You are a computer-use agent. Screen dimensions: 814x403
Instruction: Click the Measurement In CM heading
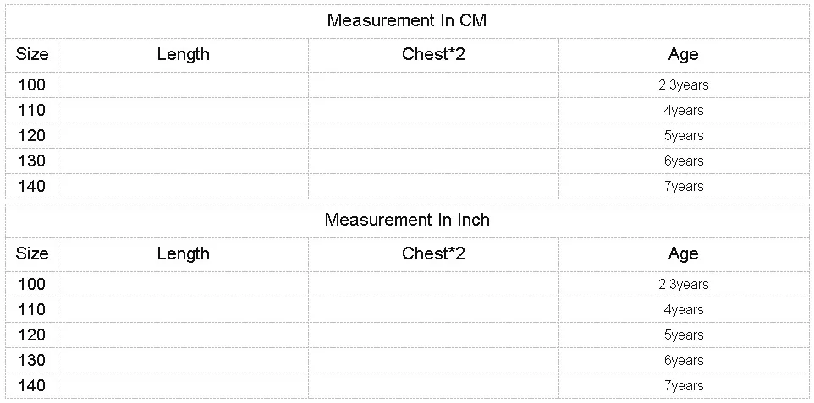(407, 20)
